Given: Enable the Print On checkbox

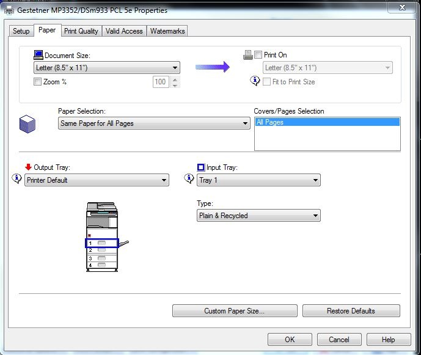Looking at the screenshot, I should pos(258,55).
